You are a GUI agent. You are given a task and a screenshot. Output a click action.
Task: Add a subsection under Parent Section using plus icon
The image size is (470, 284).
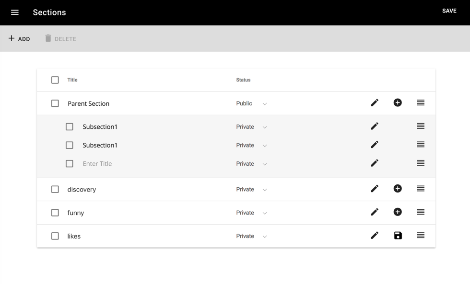tap(397, 102)
